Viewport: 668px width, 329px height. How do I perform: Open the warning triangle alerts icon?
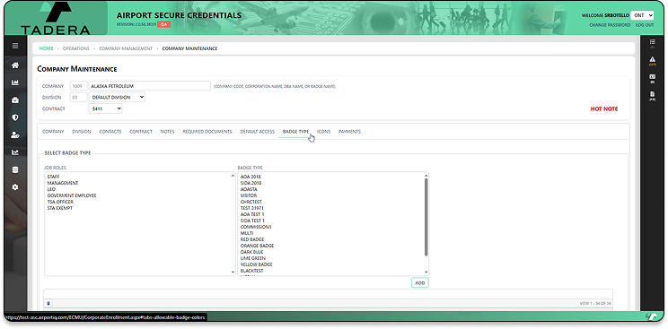coord(652,60)
